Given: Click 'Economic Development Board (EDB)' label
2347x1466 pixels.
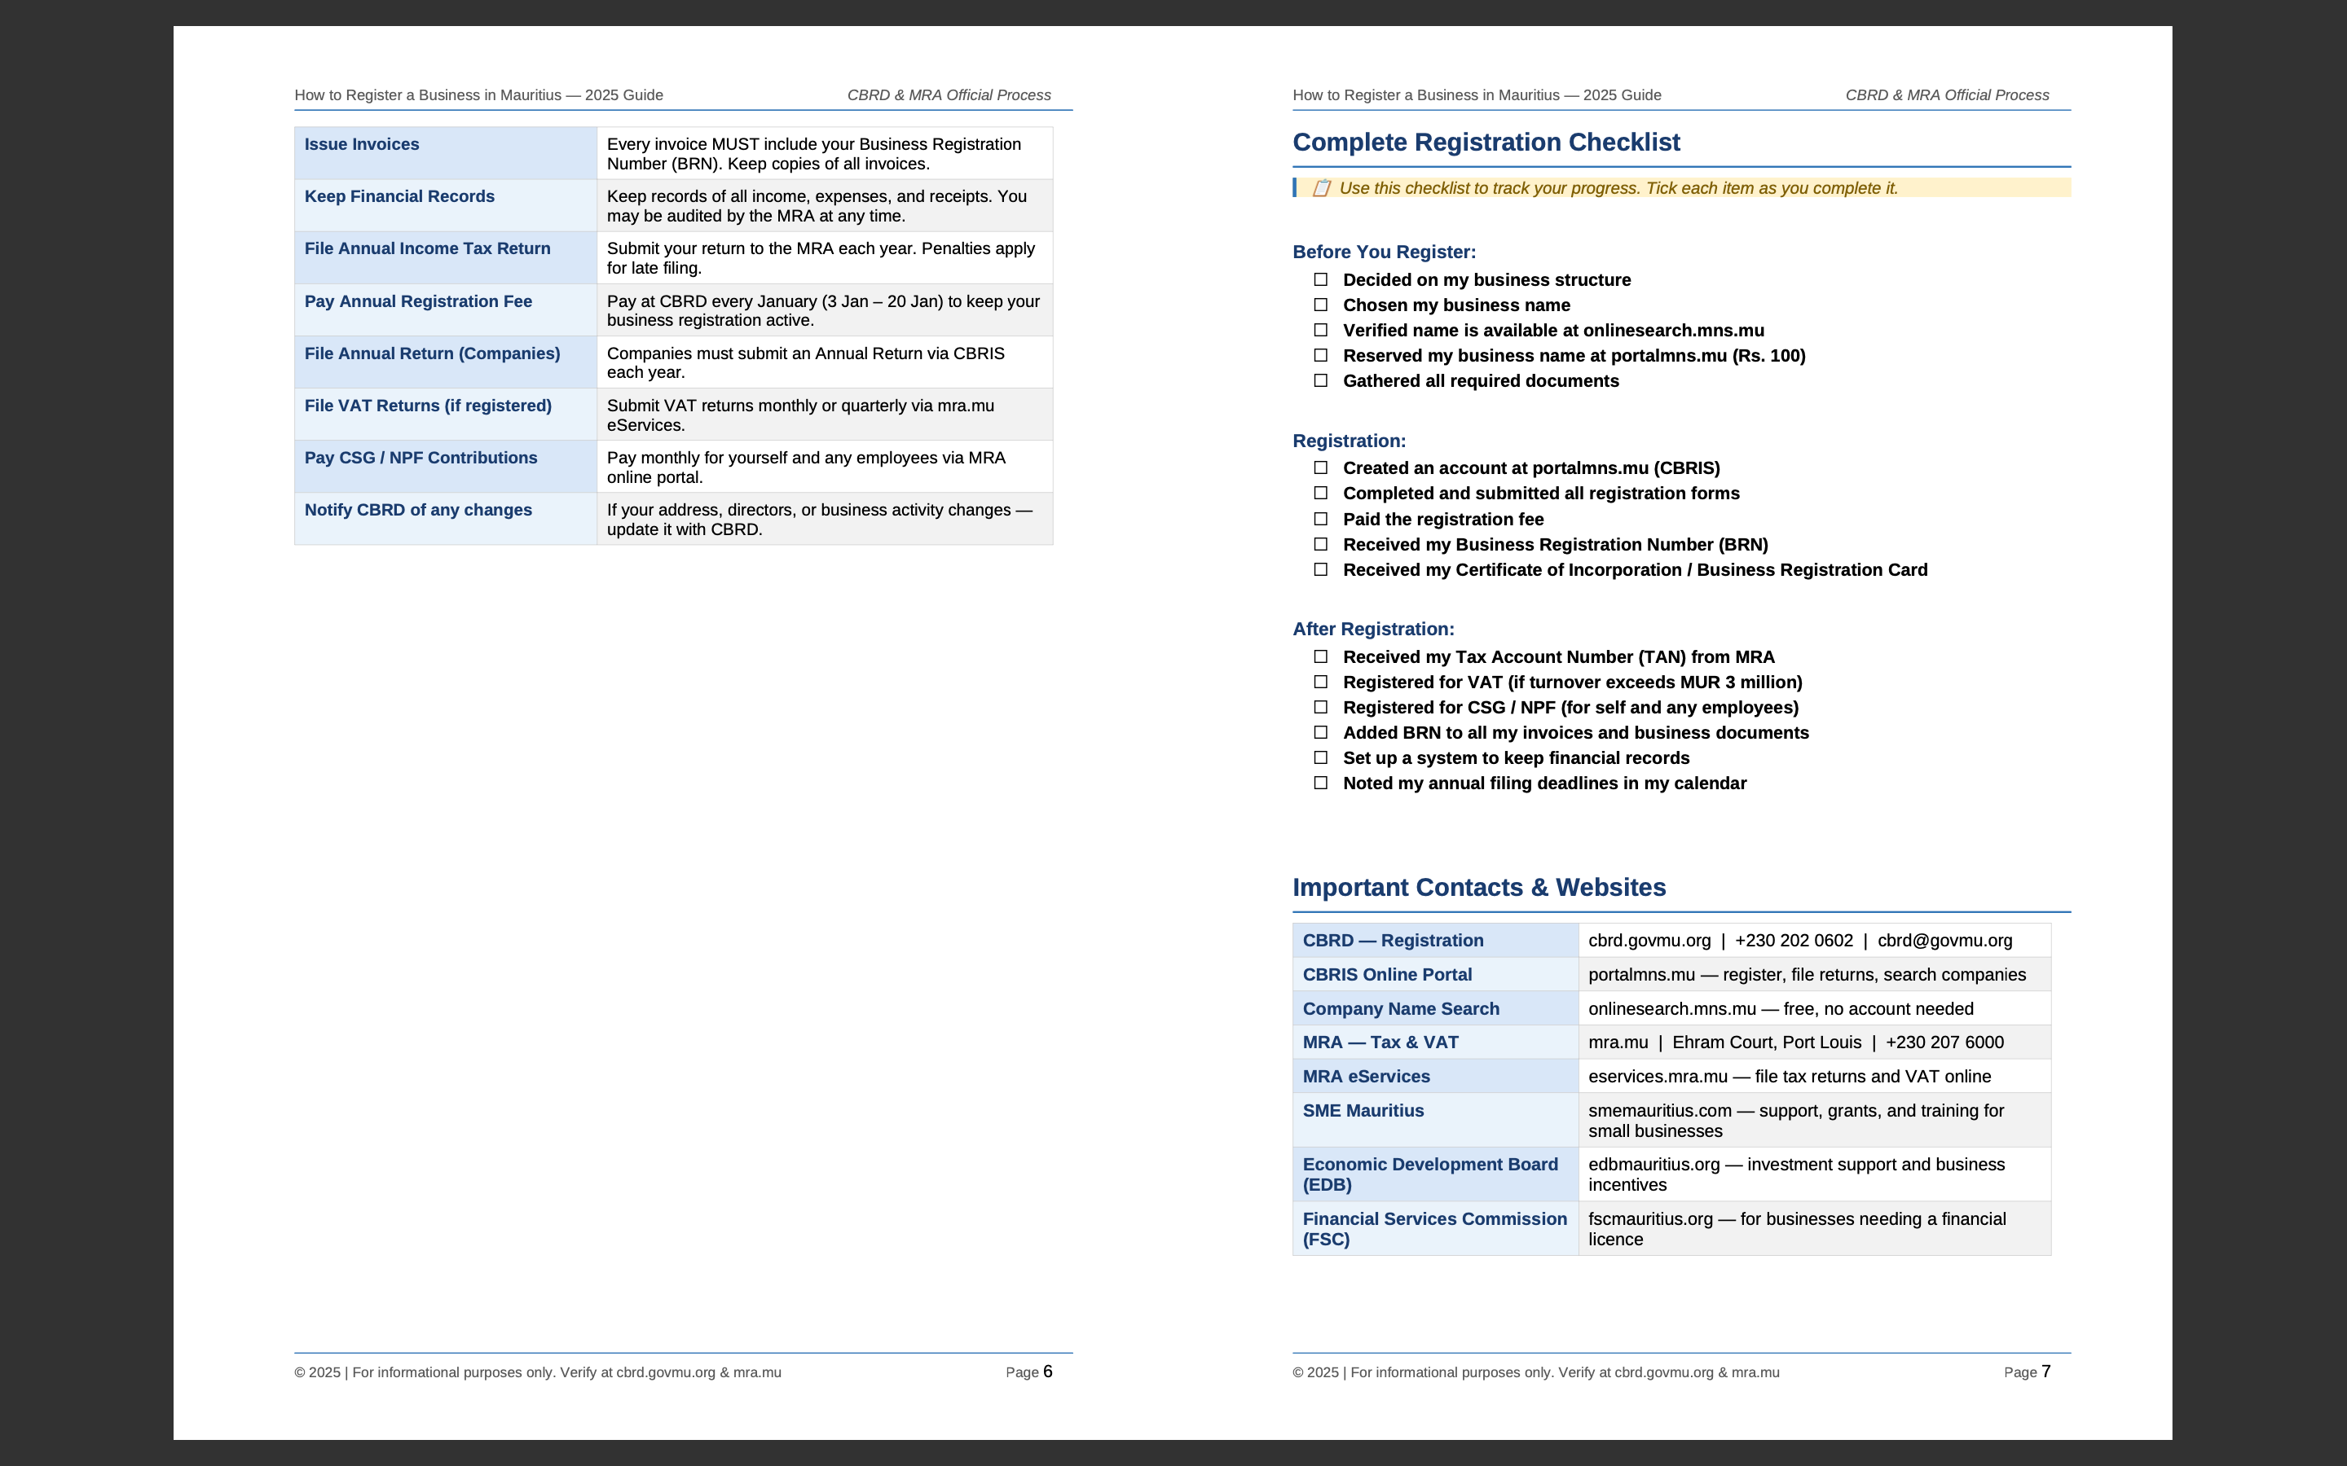Looking at the screenshot, I should [x=1429, y=1174].
